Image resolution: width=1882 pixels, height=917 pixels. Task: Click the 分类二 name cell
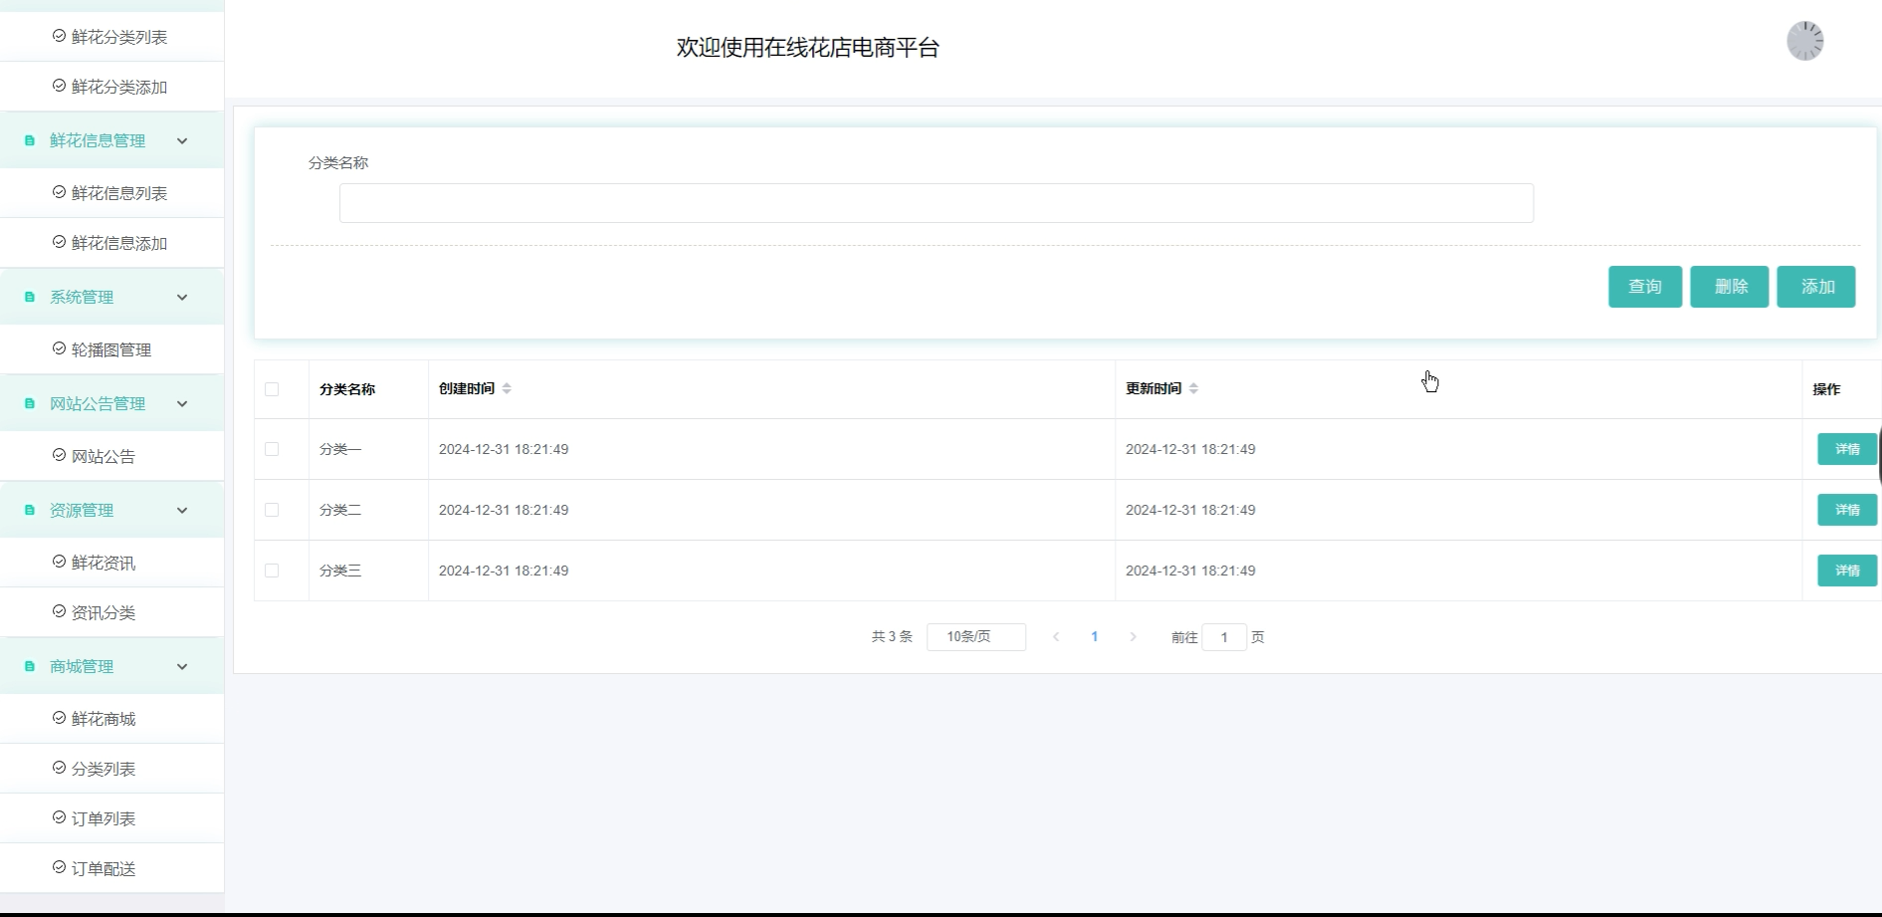pyautogui.click(x=368, y=510)
